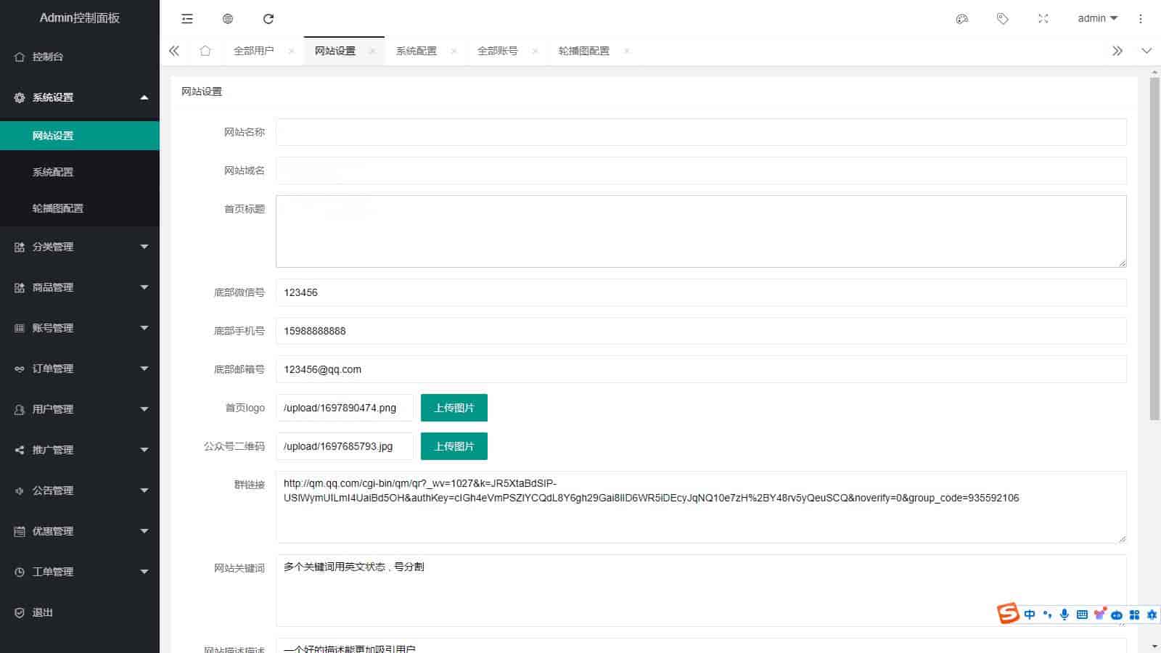
Task: Switch to the 全部用户 tab
Action: 254,51
